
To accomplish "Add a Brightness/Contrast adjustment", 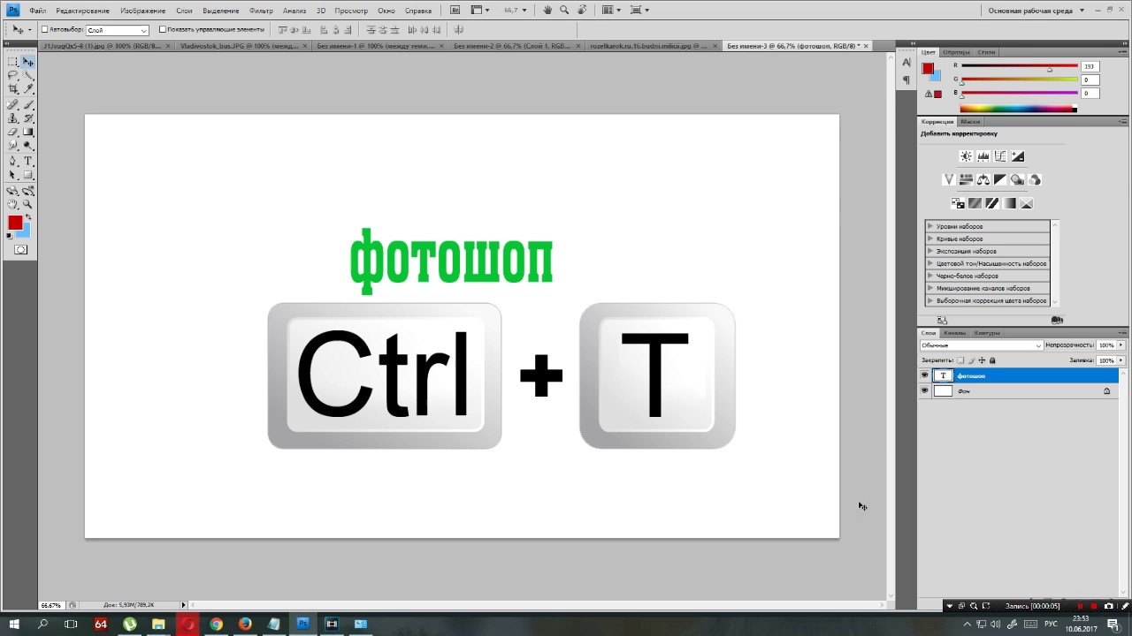I will pos(966,156).
